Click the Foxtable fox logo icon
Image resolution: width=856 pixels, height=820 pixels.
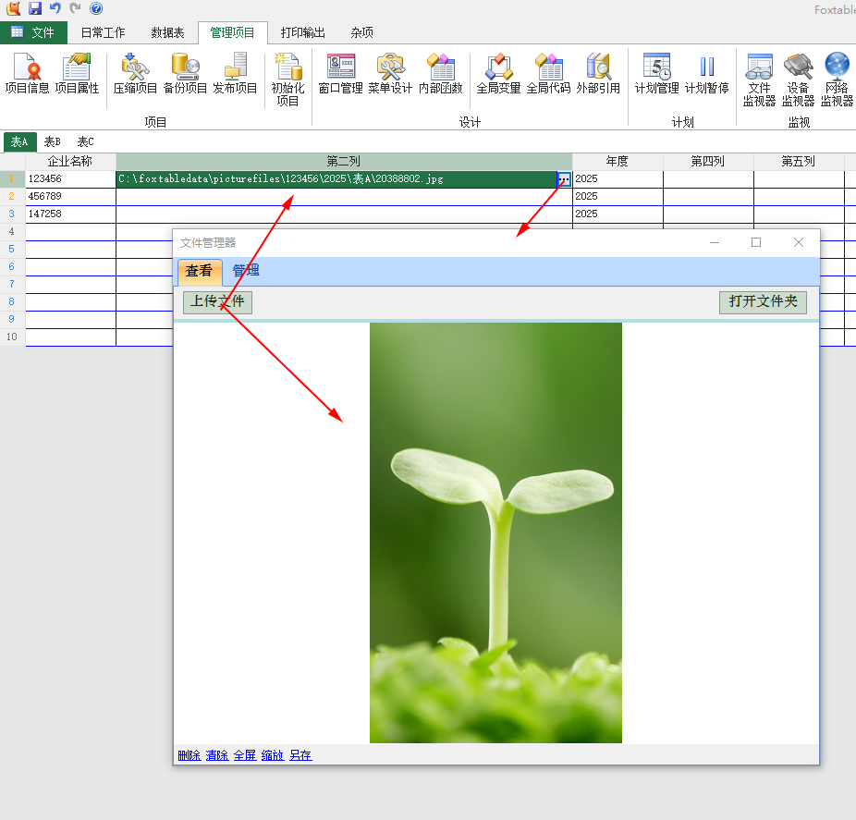click(13, 8)
